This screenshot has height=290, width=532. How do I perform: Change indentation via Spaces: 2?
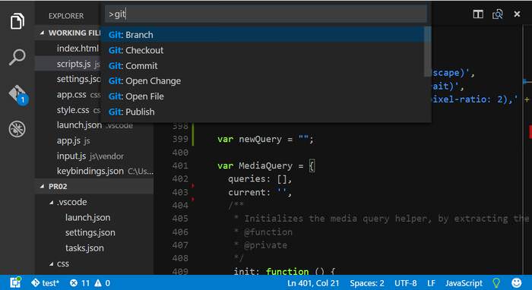coord(367,283)
